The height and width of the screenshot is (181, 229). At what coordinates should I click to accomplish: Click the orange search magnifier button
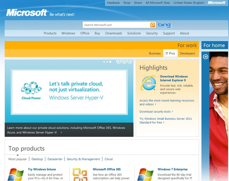(x=152, y=25)
